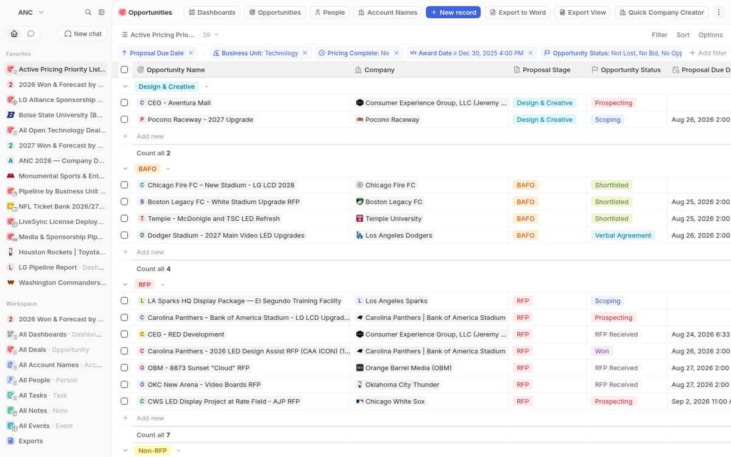The height and width of the screenshot is (457, 731).
Task: Start a New chat
Action: [83, 34]
